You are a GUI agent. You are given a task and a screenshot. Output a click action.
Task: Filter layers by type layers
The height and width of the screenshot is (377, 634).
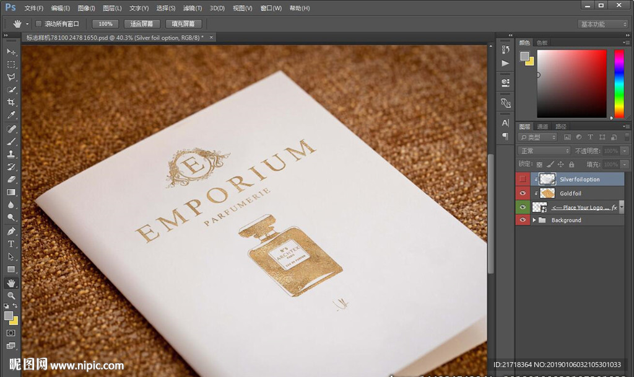(x=590, y=137)
